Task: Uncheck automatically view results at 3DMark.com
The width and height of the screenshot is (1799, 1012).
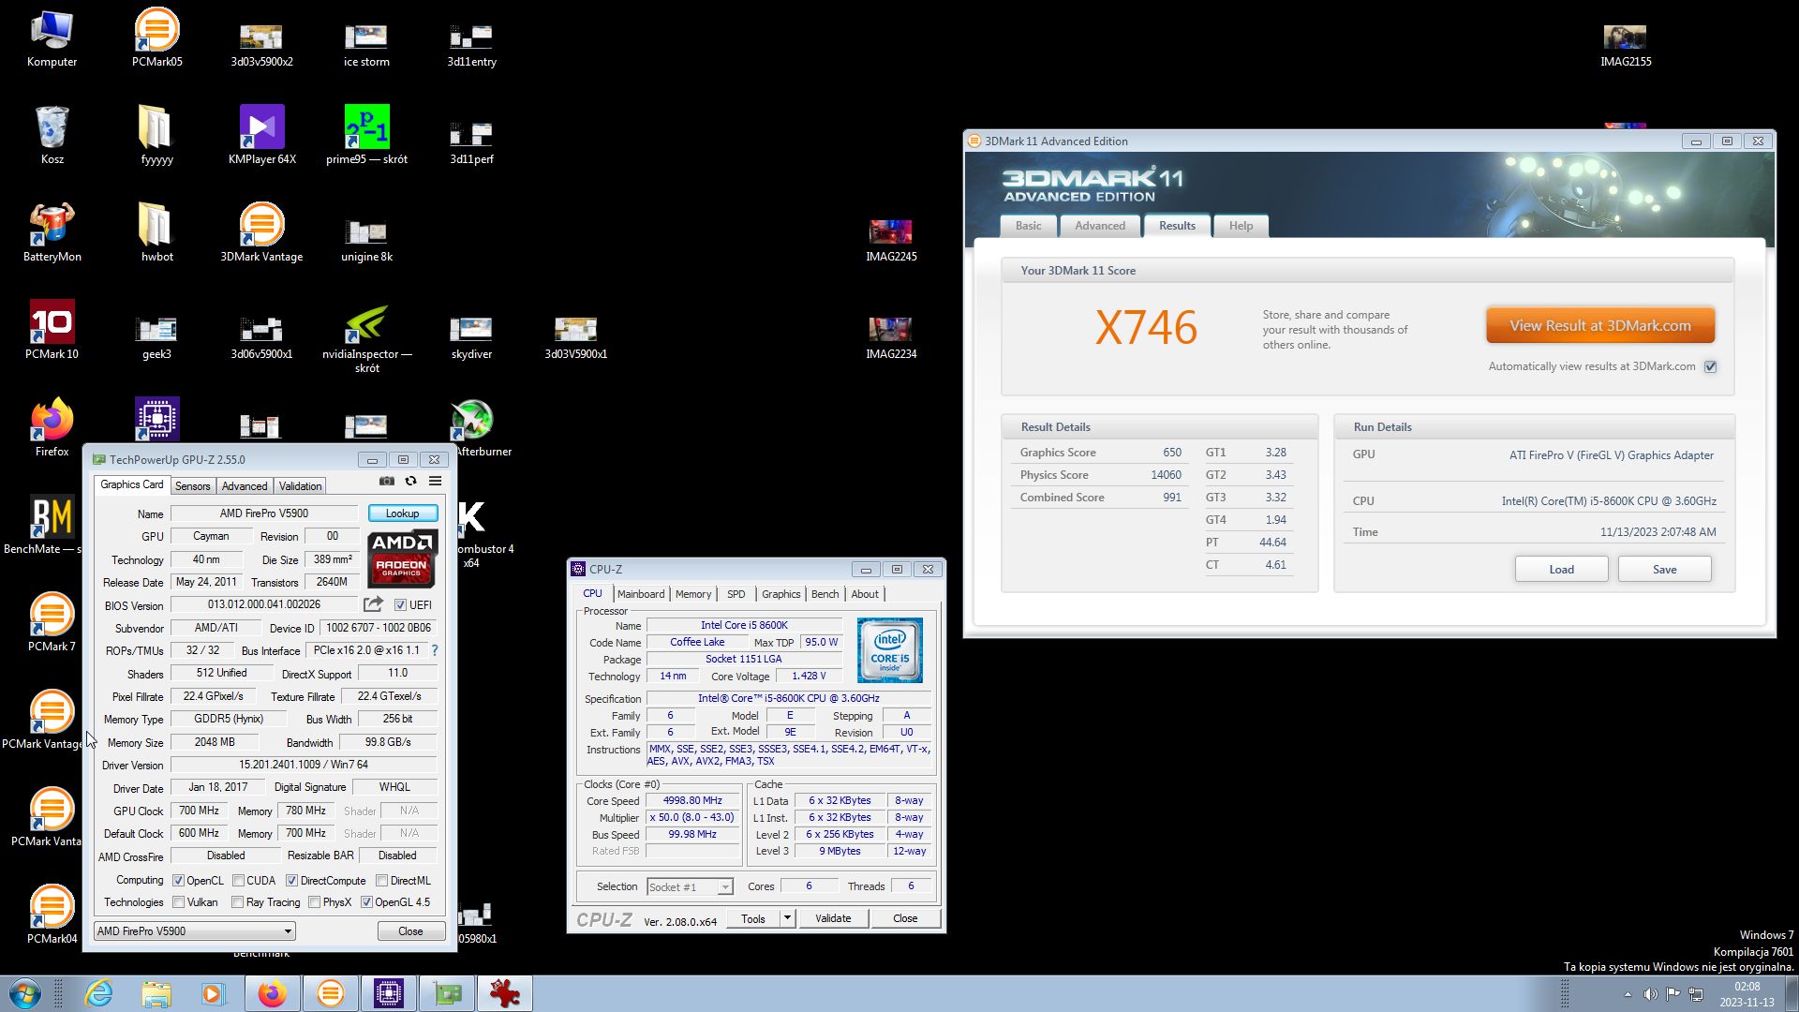Action: click(x=1710, y=366)
